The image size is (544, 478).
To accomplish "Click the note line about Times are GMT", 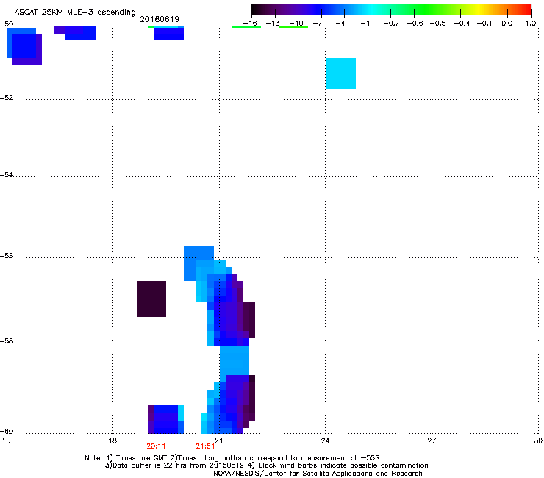I will pos(232,458).
